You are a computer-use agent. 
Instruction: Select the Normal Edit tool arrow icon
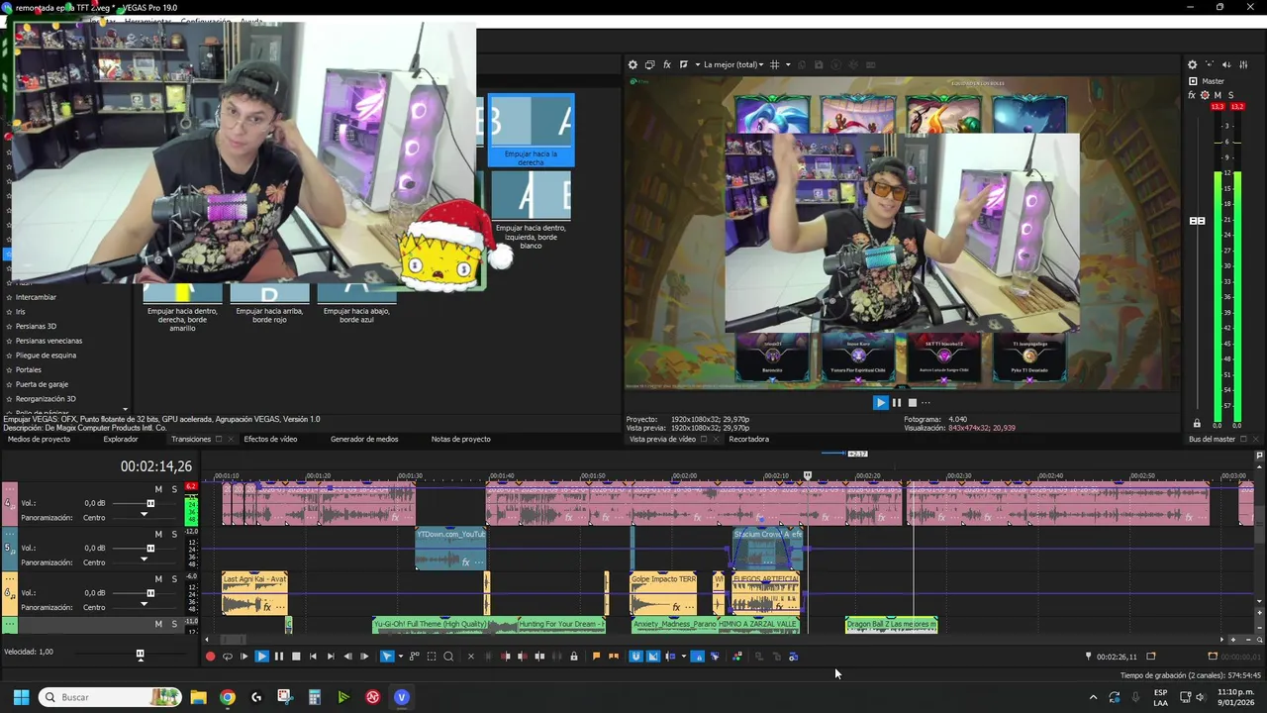(386, 657)
